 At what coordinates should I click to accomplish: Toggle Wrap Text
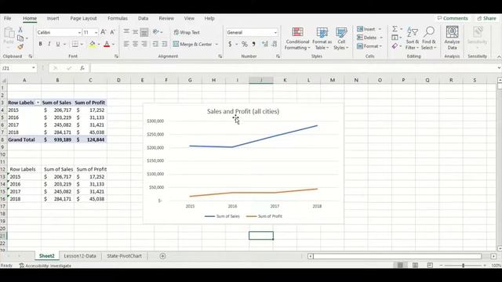187,32
